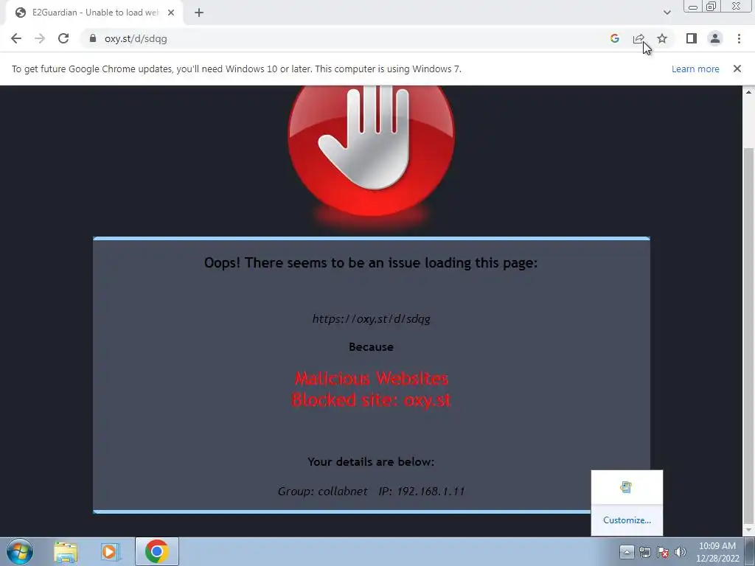Viewport: 755px width, 566px height.
Task: Open Customize... in tray popup
Action: point(627,520)
